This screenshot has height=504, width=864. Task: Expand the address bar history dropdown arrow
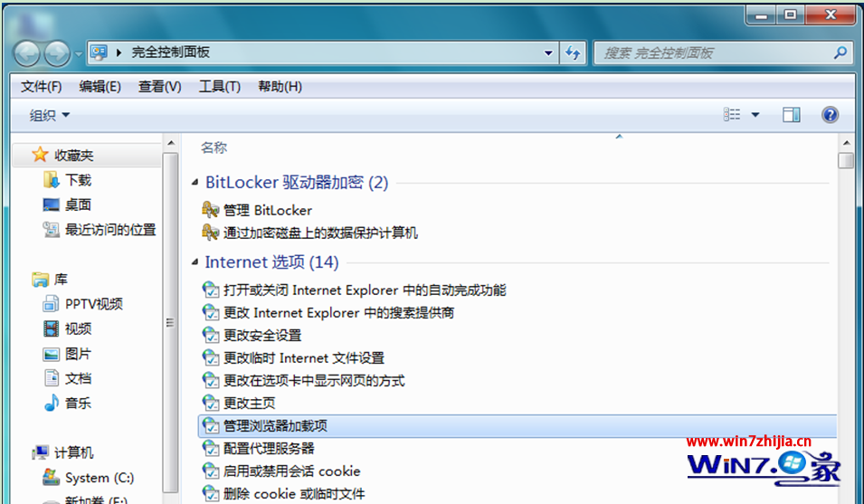coord(548,52)
